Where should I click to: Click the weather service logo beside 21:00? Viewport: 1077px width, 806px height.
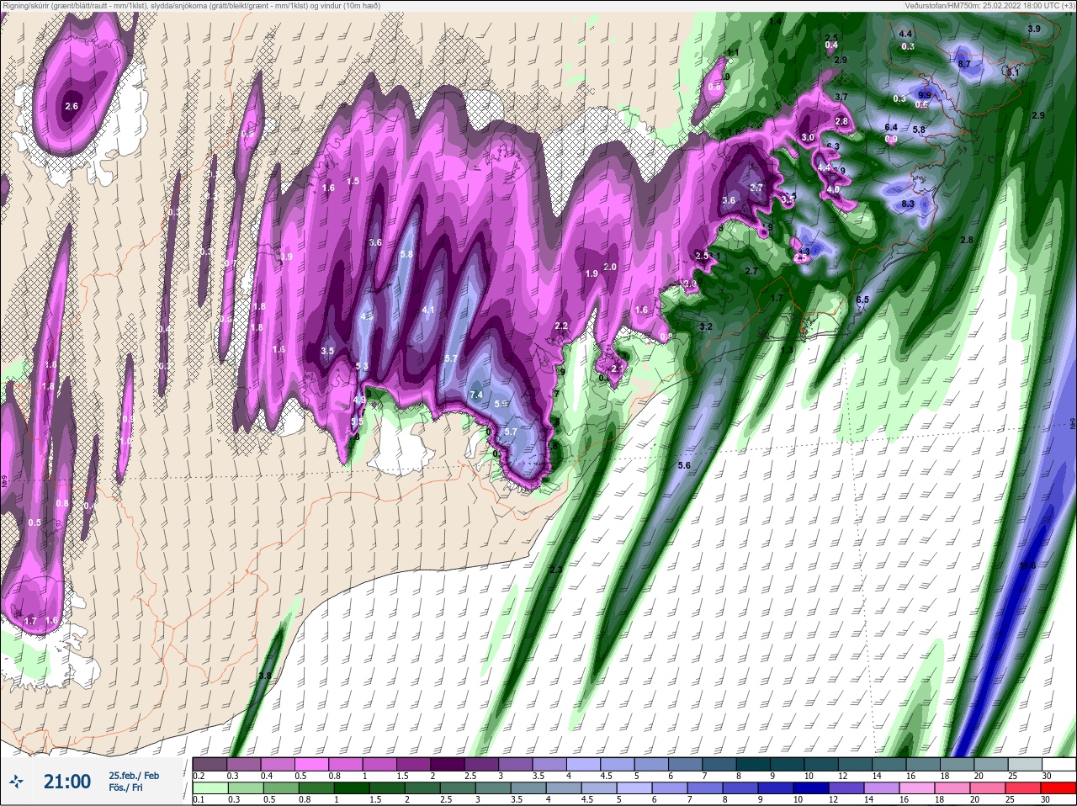pos(16,782)
